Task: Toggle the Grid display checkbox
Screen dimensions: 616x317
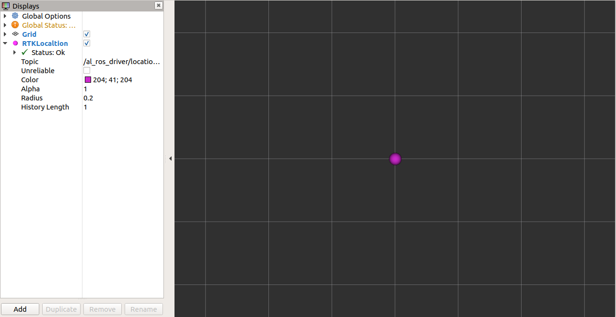Action: click(x=87, y=34)
